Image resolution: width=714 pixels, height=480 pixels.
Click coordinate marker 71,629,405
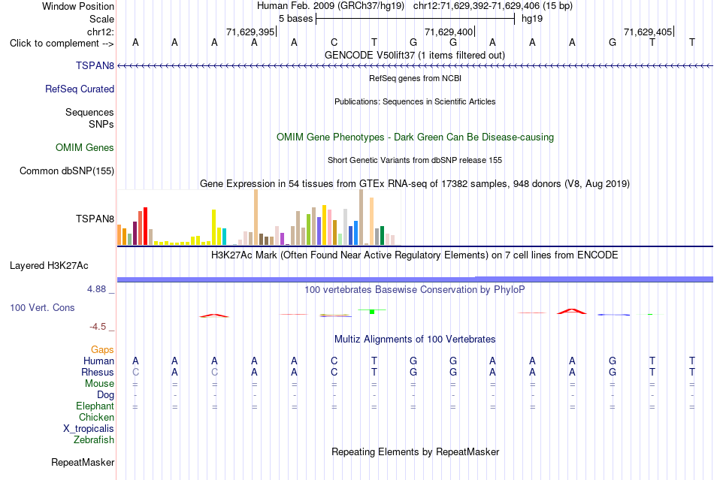pos(648,32)
